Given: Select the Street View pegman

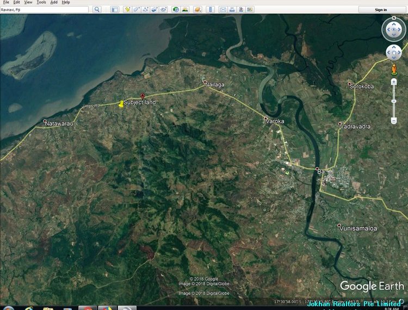Looking at the screenshot, I should (x=394, y=69).
